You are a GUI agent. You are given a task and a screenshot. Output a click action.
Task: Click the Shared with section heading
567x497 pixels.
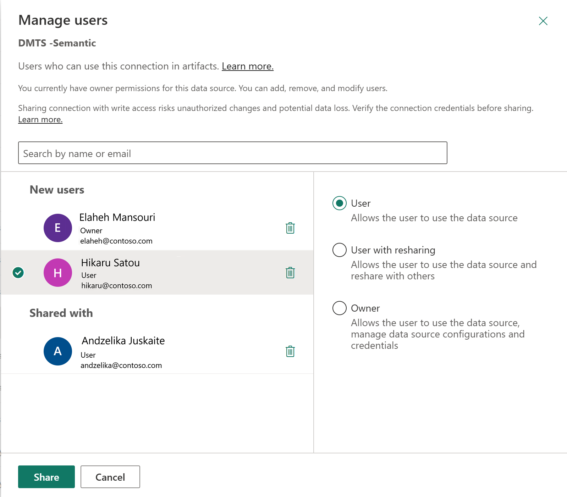tap(61, 313)
